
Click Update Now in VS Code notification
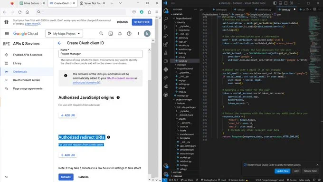pyautogui.click(x=282, y=171)
